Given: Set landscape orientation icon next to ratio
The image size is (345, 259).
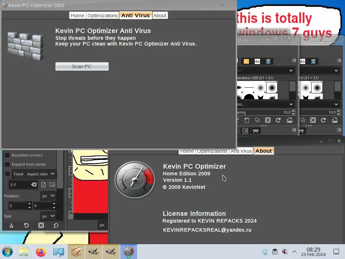Looking at the screenshot, I should point(52,184).
